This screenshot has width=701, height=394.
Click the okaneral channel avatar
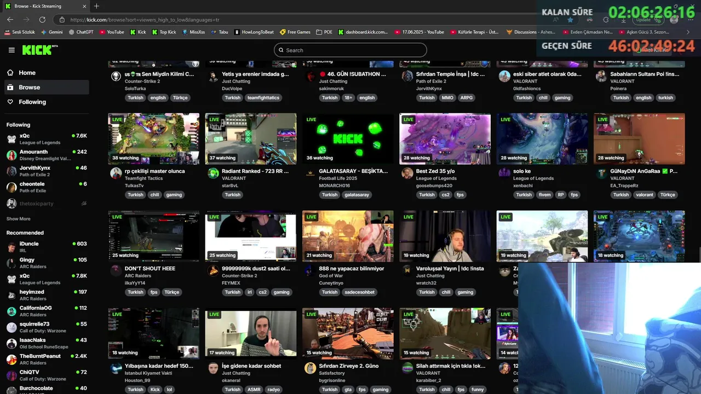click(x=212, y=368)
